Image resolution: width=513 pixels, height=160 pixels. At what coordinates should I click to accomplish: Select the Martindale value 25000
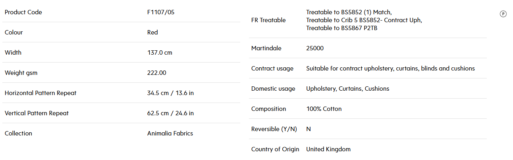[315, 48]
